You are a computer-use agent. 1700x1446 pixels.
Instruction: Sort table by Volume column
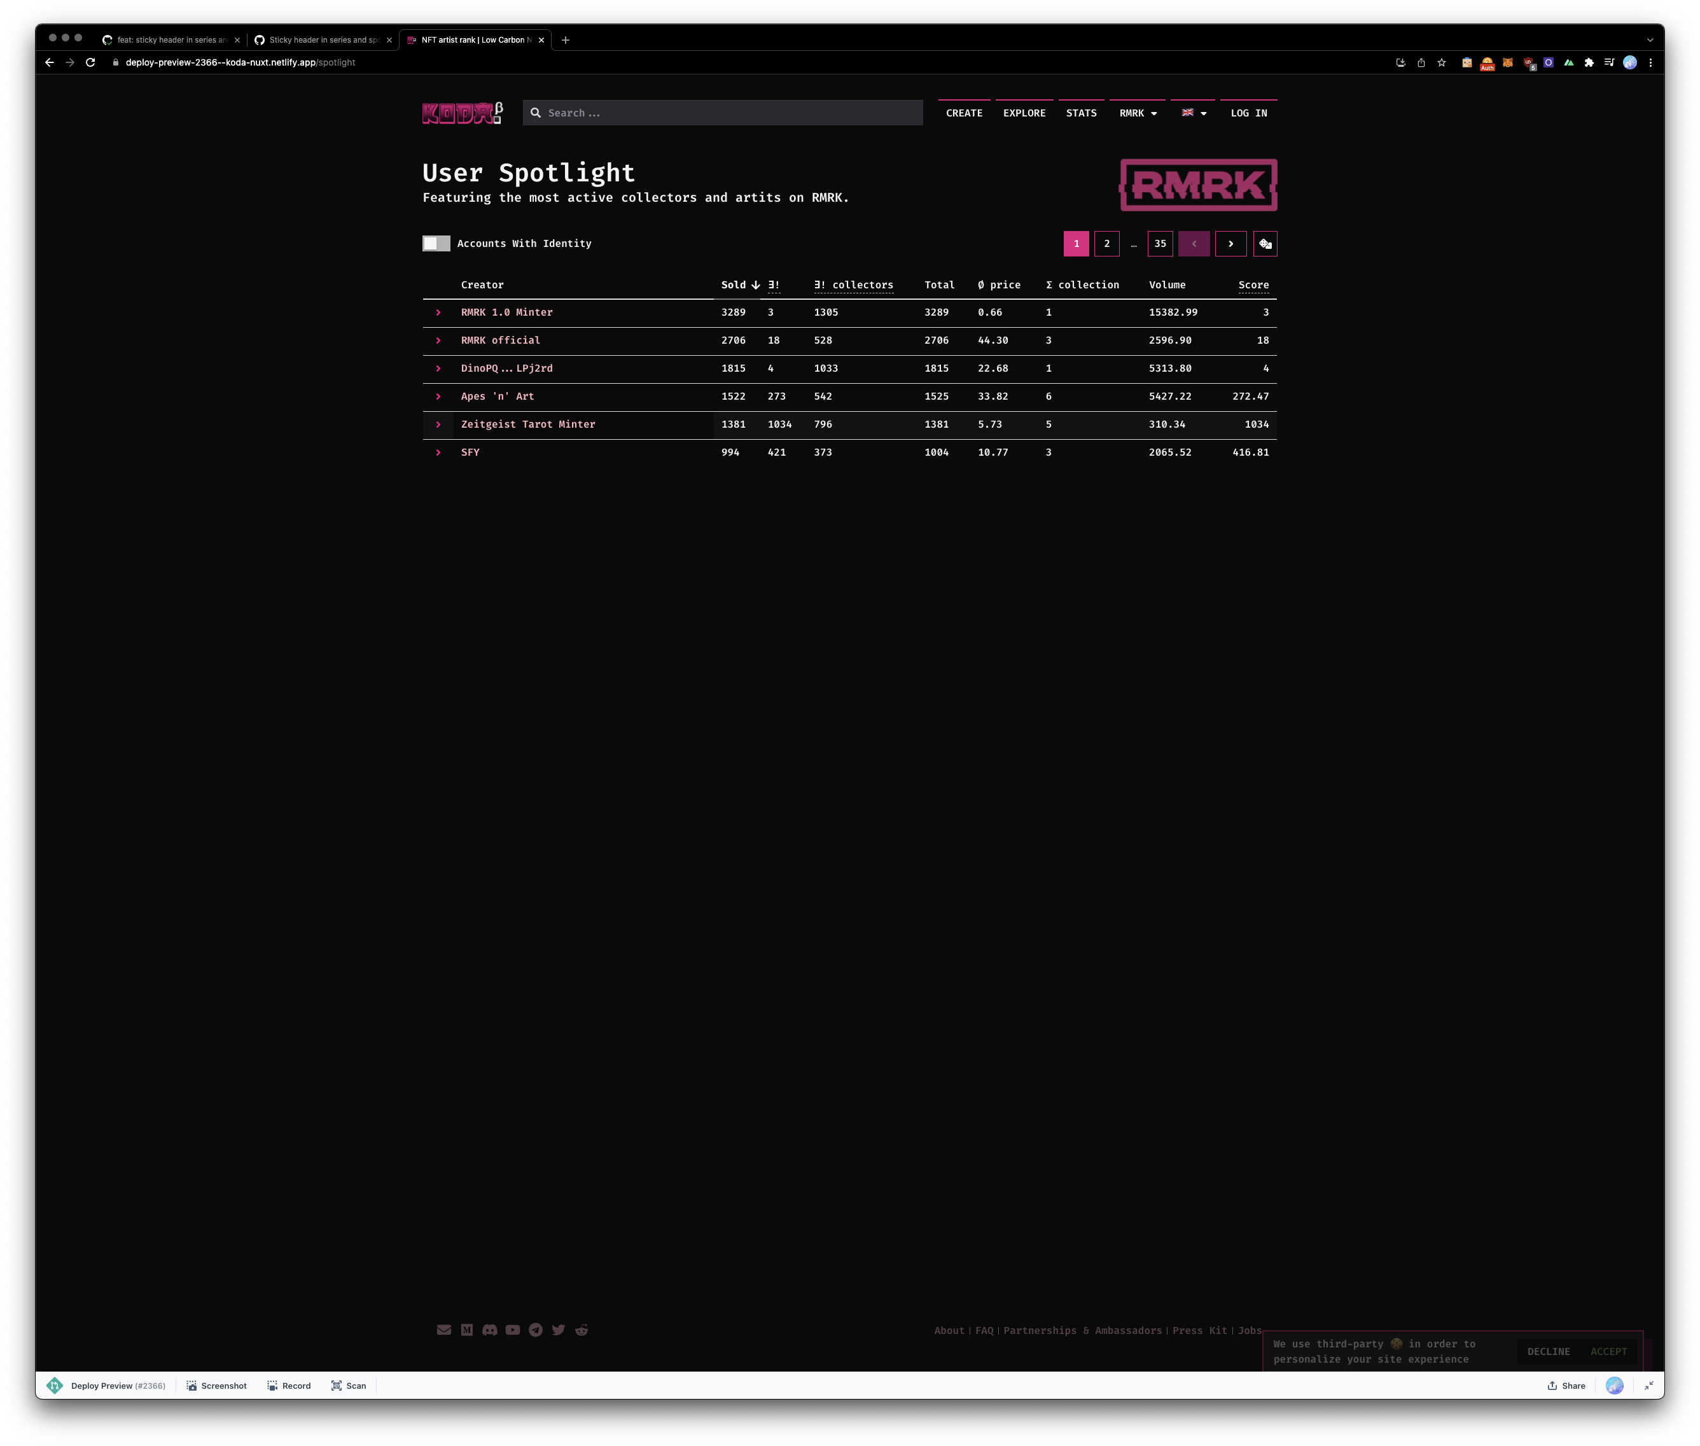1167,284
